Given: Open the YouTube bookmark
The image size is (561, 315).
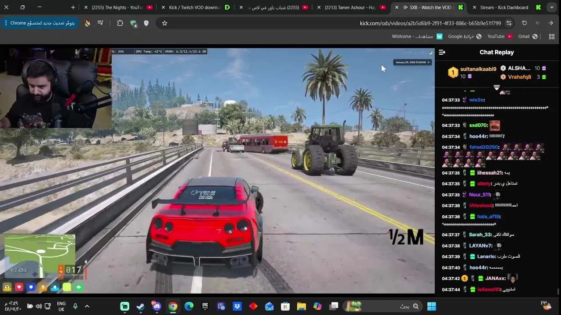Looking at the screenshot, I should 500,37.
